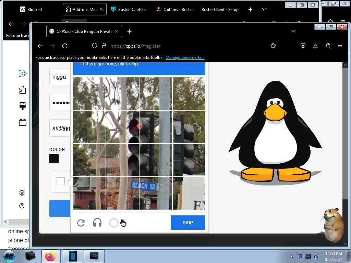The image size is (351, 263).
Task: Save the page to Pocket using the Pocket icon
Action: tap(303, 46)
